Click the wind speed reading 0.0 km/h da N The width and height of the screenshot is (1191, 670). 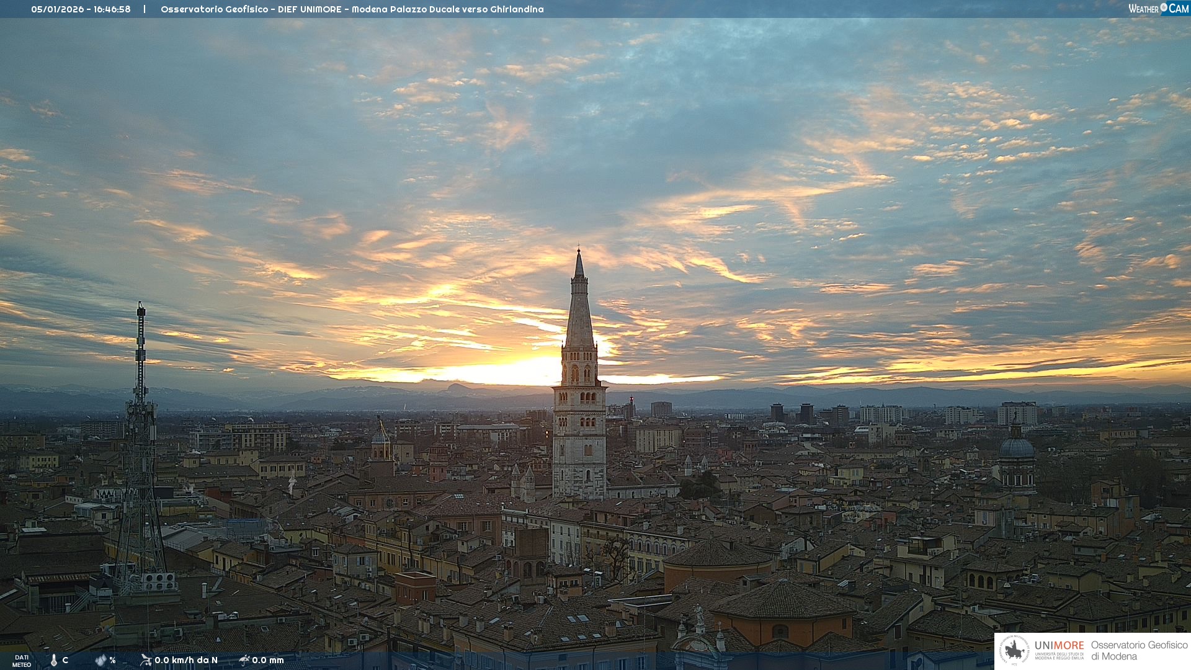coord(185,660)
